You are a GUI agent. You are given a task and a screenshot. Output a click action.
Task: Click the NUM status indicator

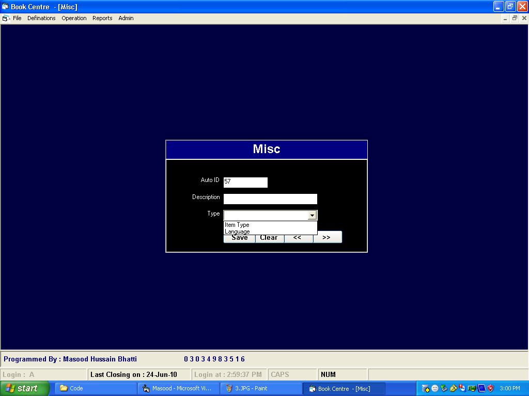(x=343, y=374)
